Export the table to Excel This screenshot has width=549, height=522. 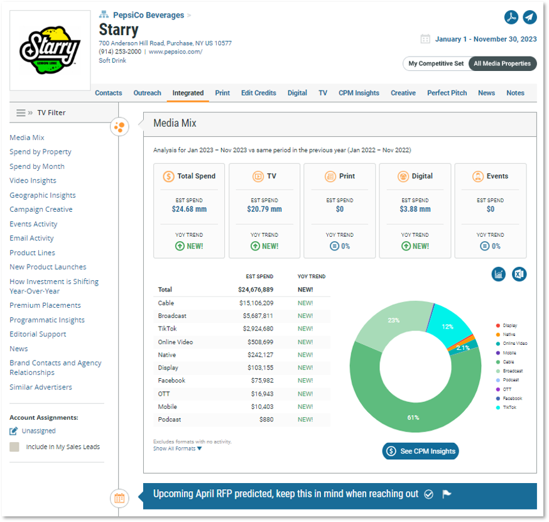pos(519,274)
